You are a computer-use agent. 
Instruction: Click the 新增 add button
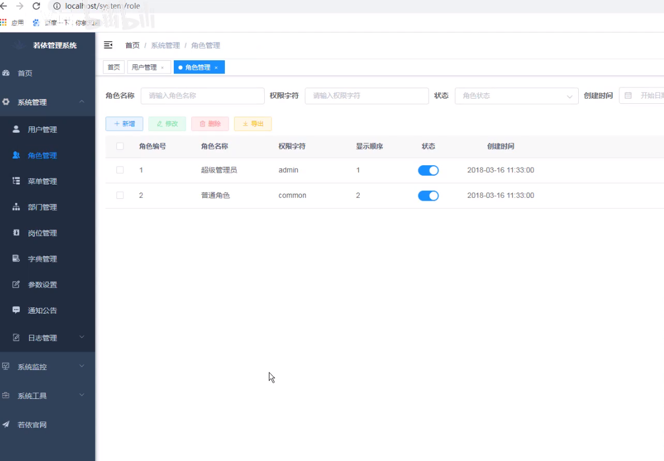tap(124, 124)
